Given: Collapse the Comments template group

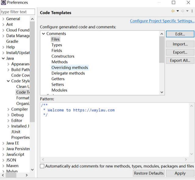Looking at the screenshot, I should (x=43, y=34).
